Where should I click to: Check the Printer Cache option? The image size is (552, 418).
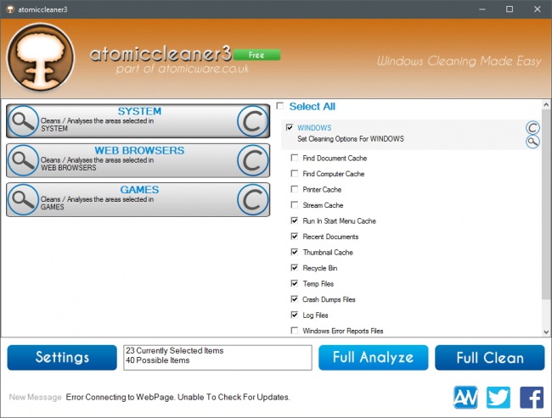(x=295, y=189)
